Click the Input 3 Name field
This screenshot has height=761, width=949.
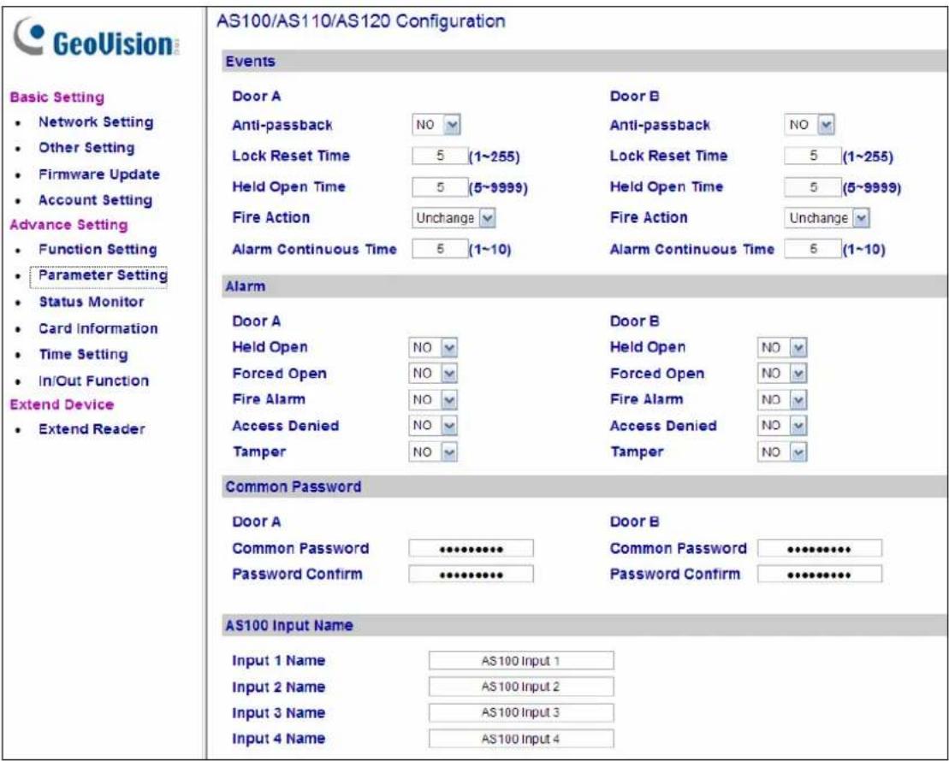click(521, 712)
